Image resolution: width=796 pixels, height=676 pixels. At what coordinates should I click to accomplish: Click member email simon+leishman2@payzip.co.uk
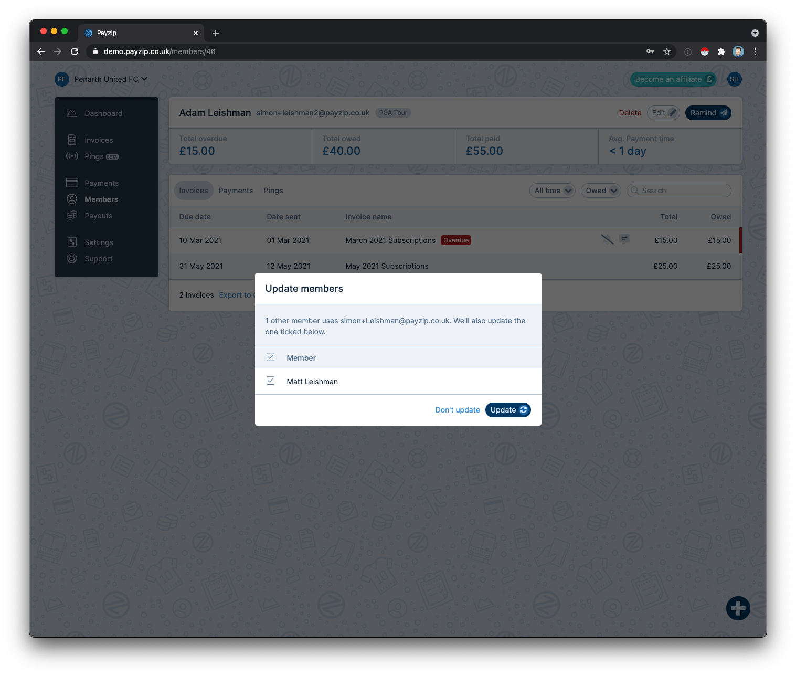[313, 113]
